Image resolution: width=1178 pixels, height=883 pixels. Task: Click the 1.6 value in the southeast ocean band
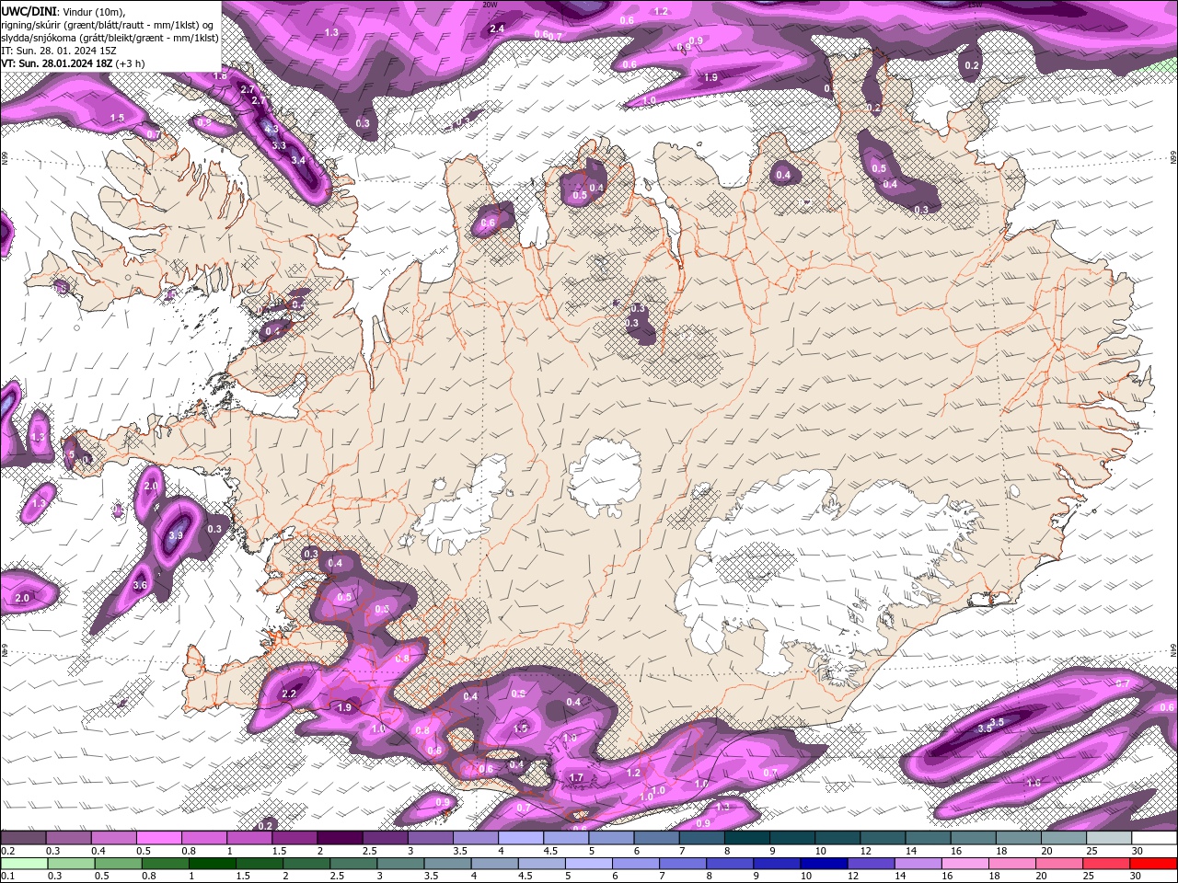pos(1034,783)
